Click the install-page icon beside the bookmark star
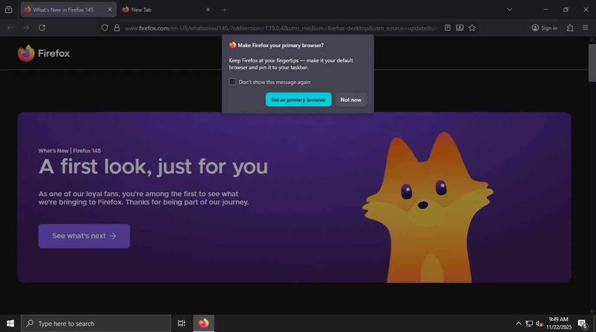The width and height of the screenshot is (596, 332). tap(460, 28)
